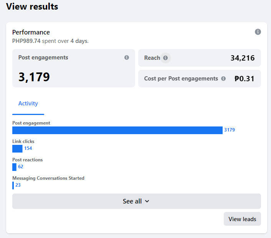271x238 pixels.
Task: Click the Cost per Post engagements info icon
Action: click(x=223, y=79)
